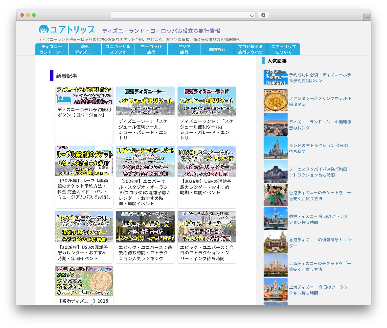Viewport: 387px width, 328px height.
Task: Open 【USH】ユニバーサル・スタジオ・ハリウッド thumbnail
Action: point(207,161)
